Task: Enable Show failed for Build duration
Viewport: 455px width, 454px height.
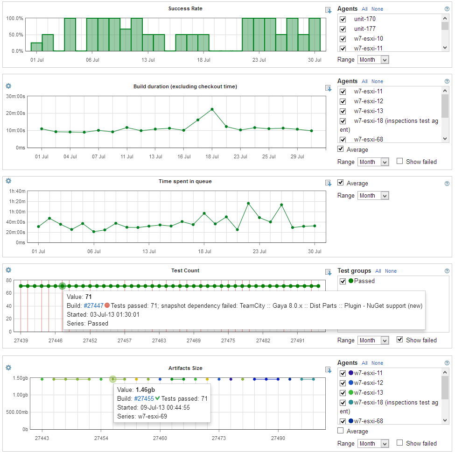Action: (x=399, y=162)
